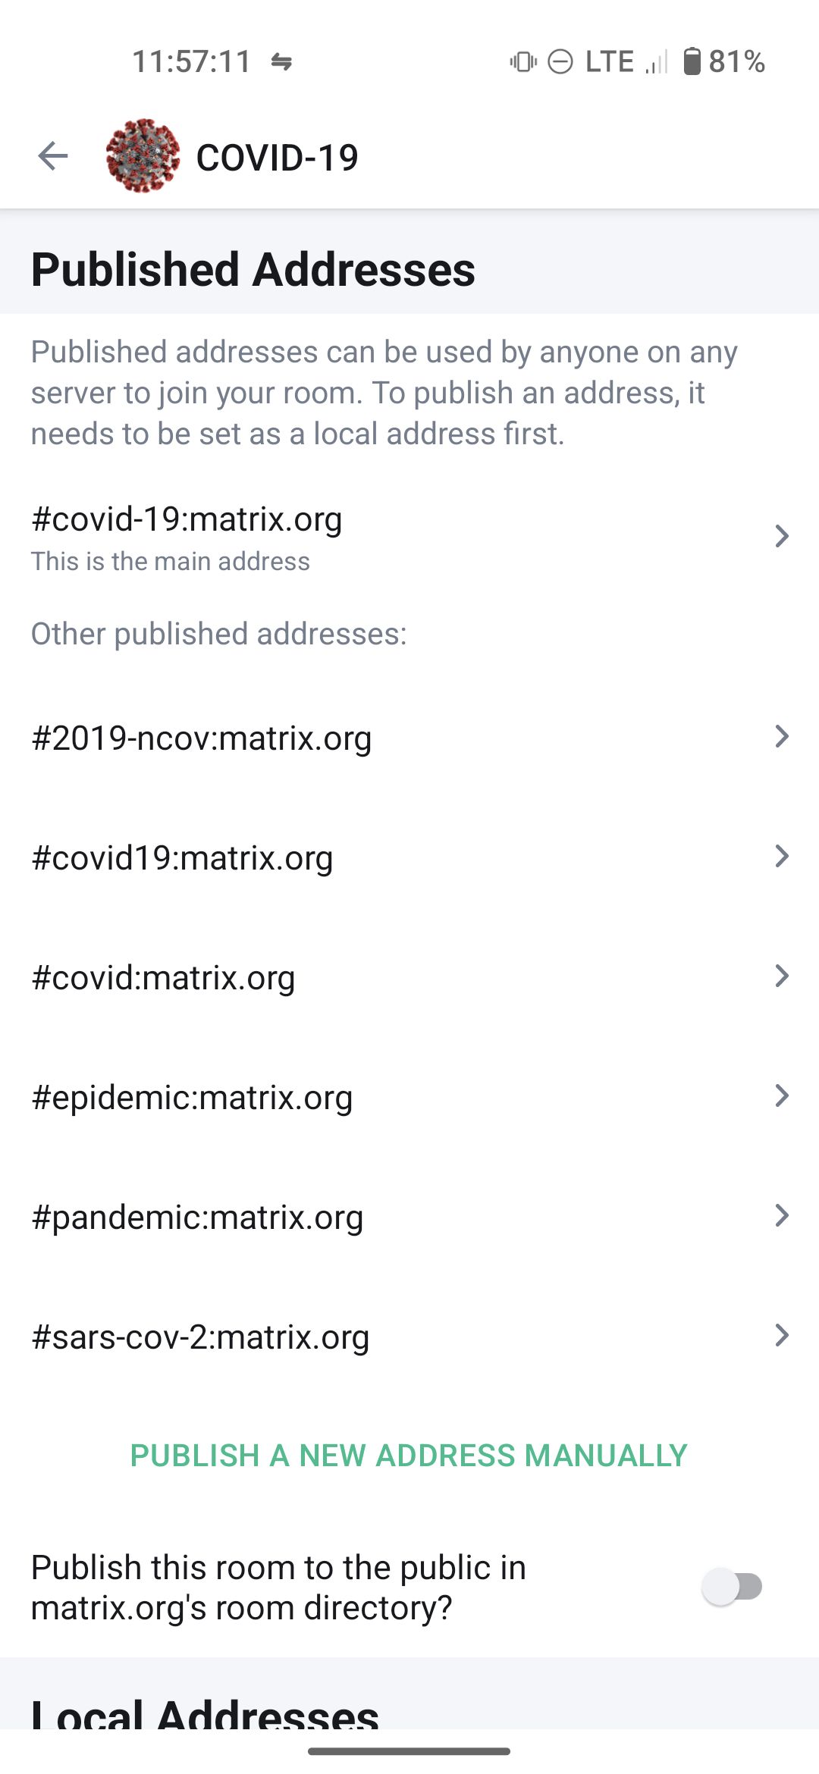Tap the Published Addresses heading

(x=253, y=269)
